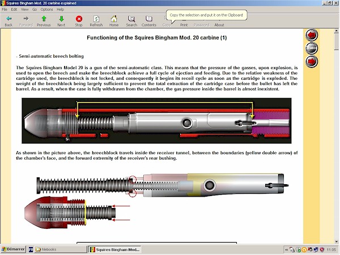Open the File menu

coord(5,9)
